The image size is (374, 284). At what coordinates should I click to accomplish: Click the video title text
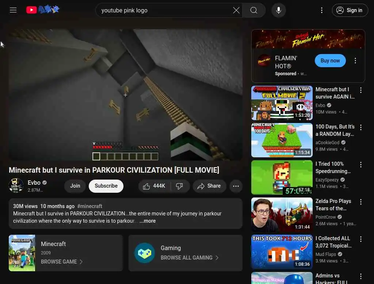tap(114, 170)
